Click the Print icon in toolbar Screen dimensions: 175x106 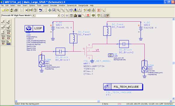pos(16,10)
